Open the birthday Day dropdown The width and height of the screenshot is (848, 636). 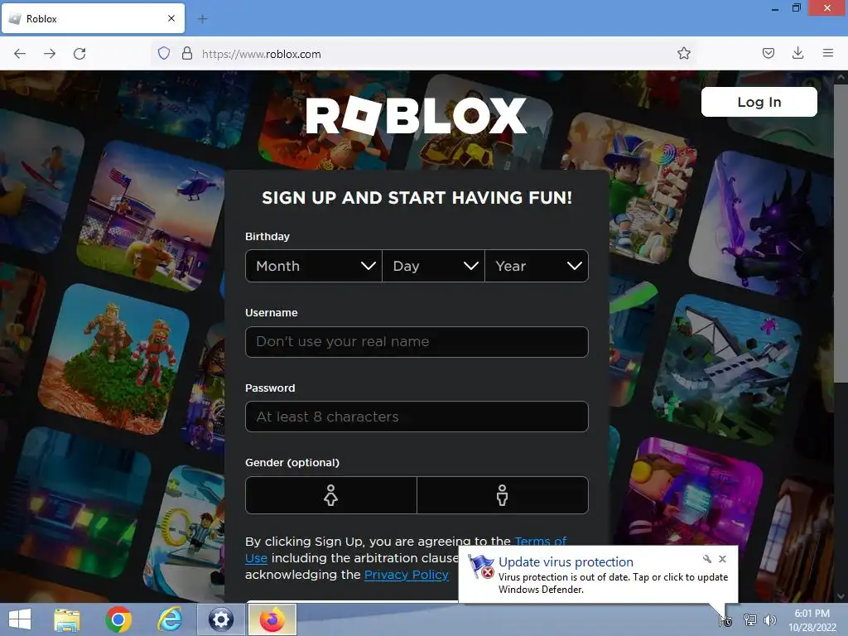[433, 266]
